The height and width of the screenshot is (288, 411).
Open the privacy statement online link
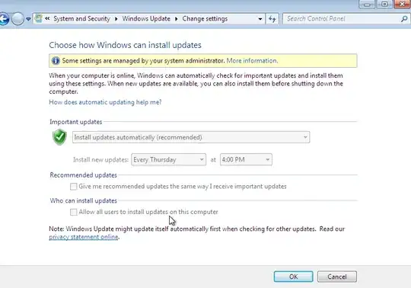click(x=84, y=237)
